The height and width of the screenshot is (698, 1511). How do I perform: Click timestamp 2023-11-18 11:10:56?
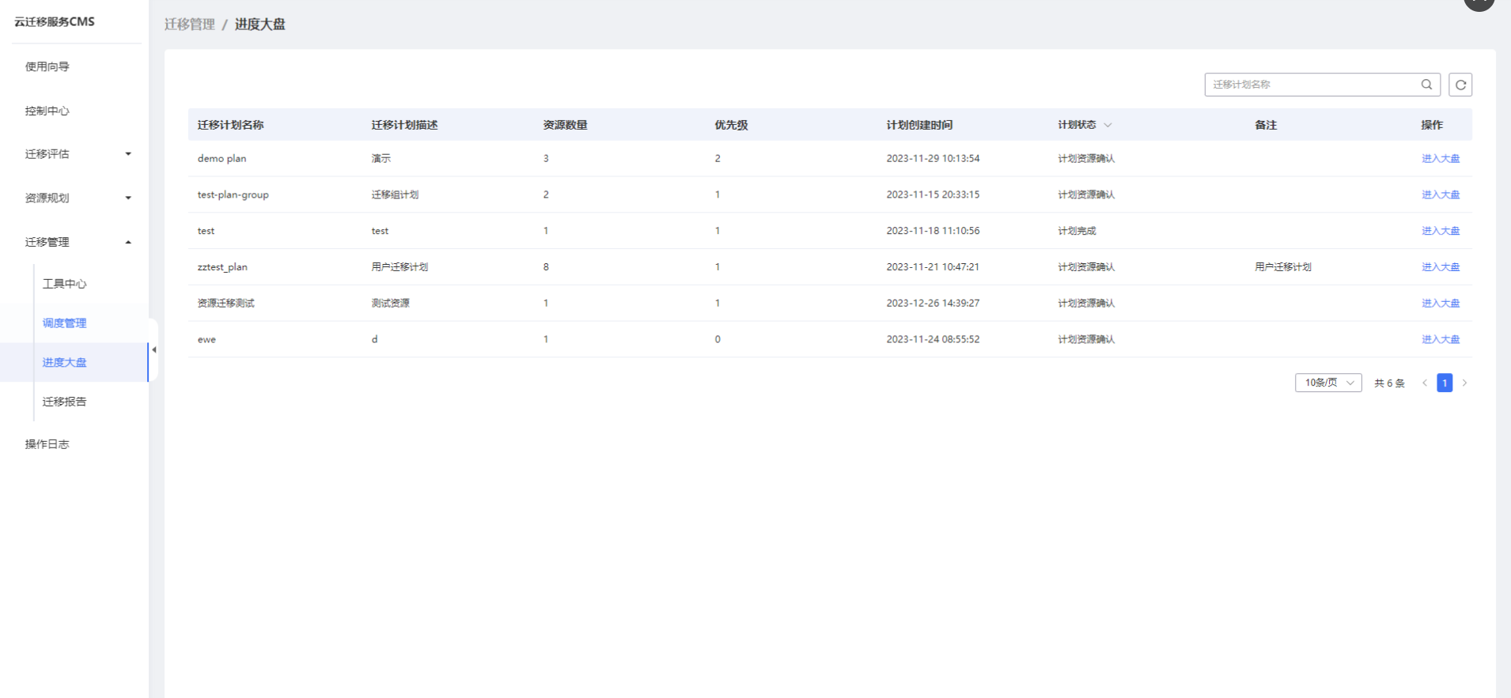pyautogui.click(x=933, y=231)
